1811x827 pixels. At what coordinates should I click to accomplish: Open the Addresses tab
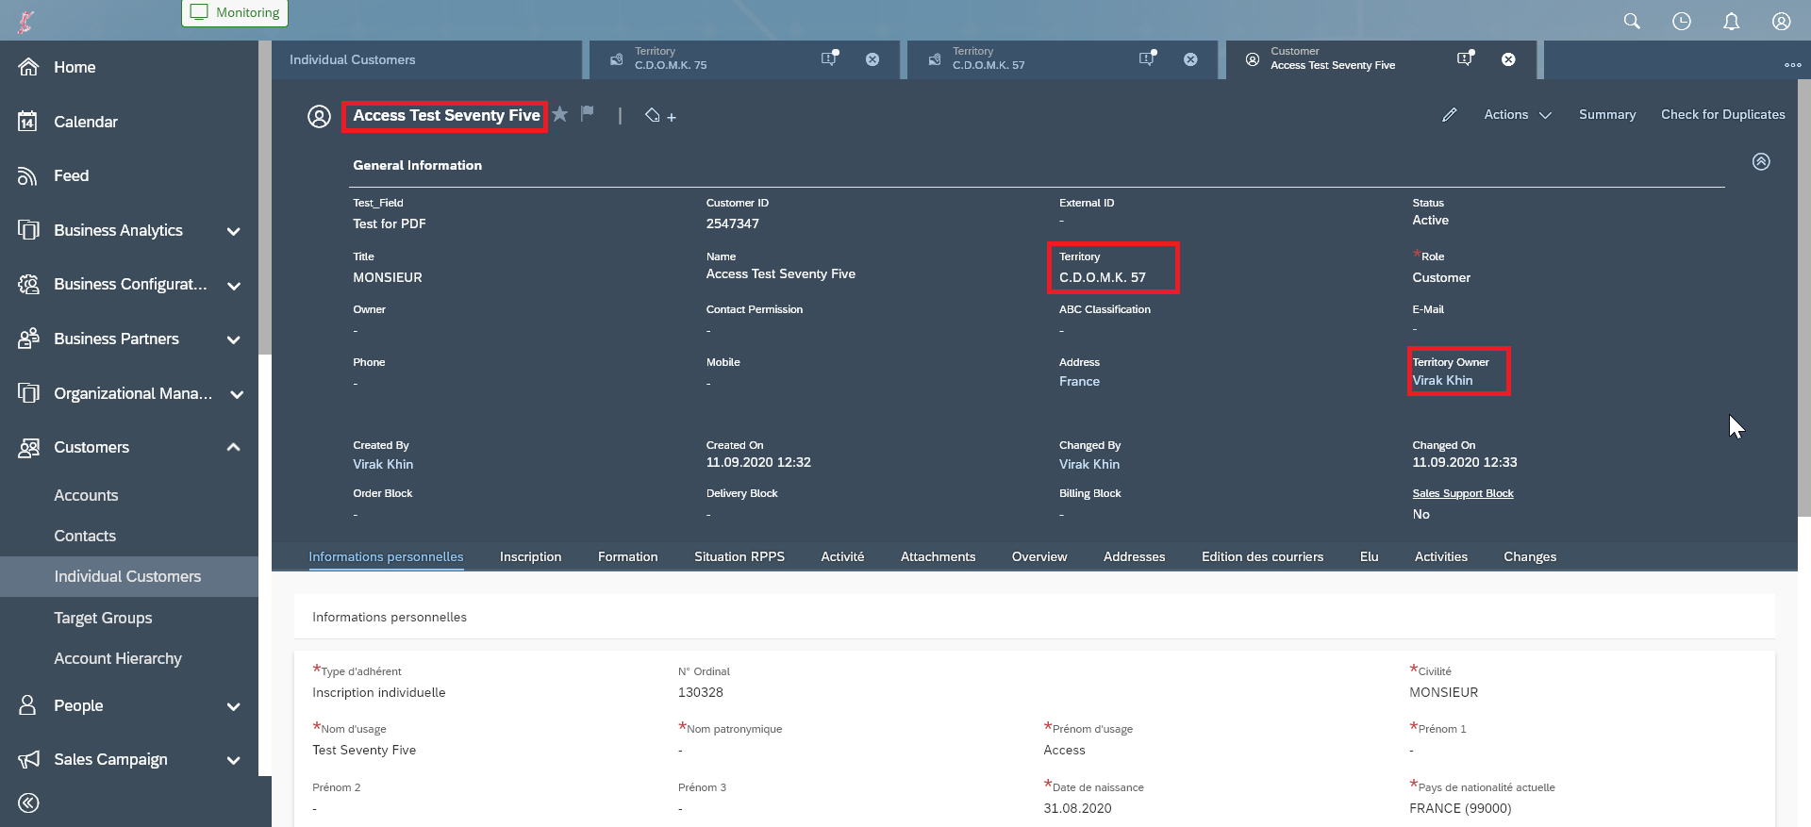1134,556
